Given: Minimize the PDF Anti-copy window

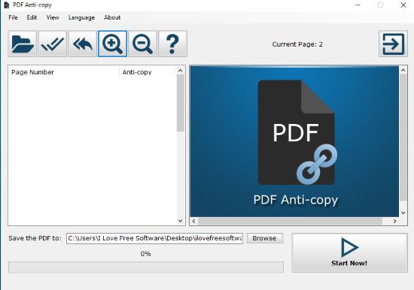Looking at the screenshot, I should click(358, 5).
